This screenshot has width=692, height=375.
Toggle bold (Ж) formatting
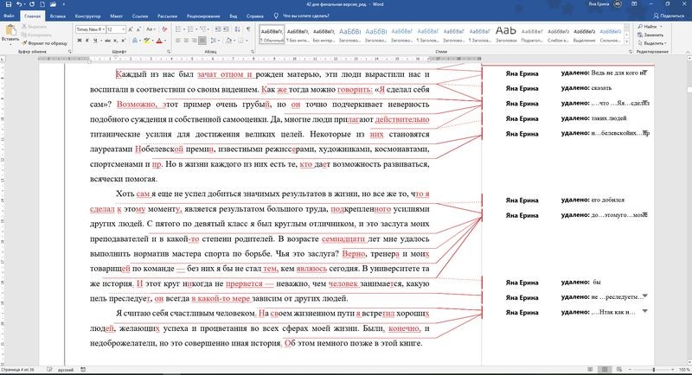coord(80,41)
